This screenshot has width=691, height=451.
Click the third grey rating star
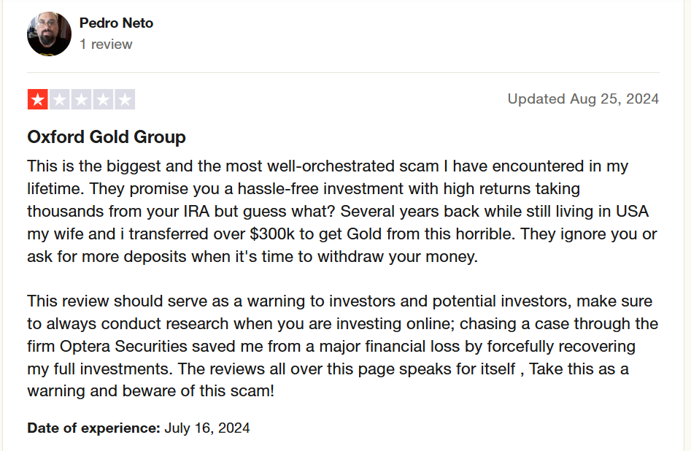[81, 99]
